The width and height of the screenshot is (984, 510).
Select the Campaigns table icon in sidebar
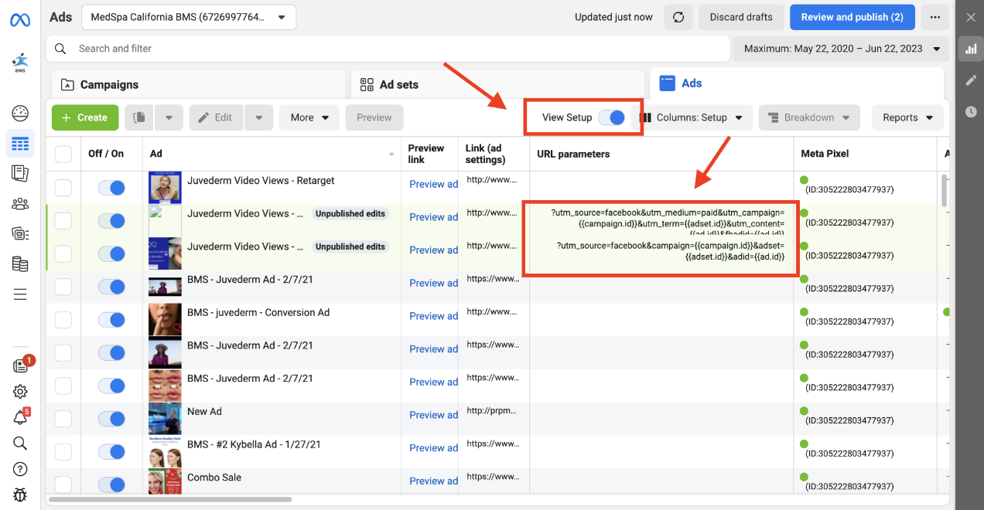[x=20, y=144]
